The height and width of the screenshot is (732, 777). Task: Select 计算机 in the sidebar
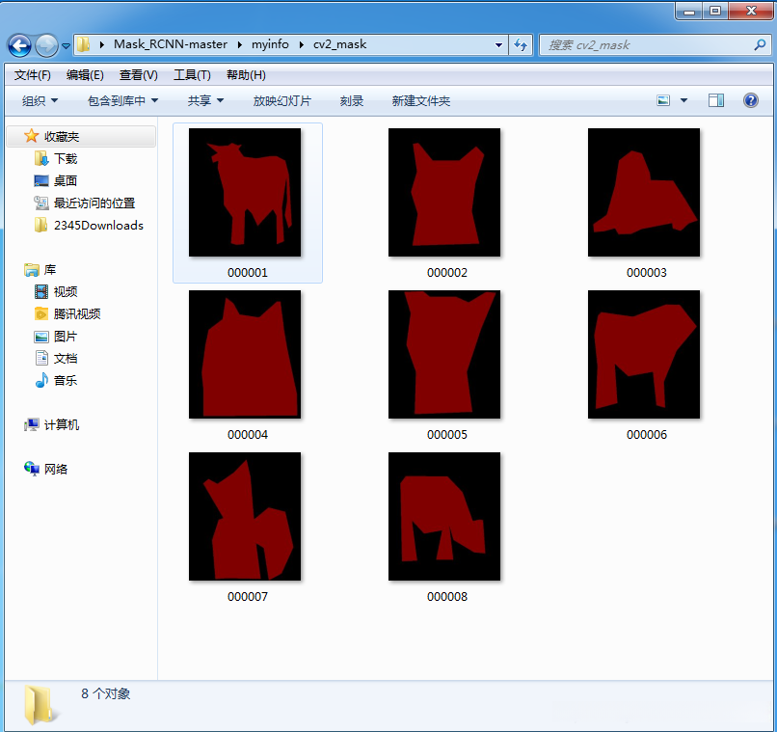tap(62, 424)
